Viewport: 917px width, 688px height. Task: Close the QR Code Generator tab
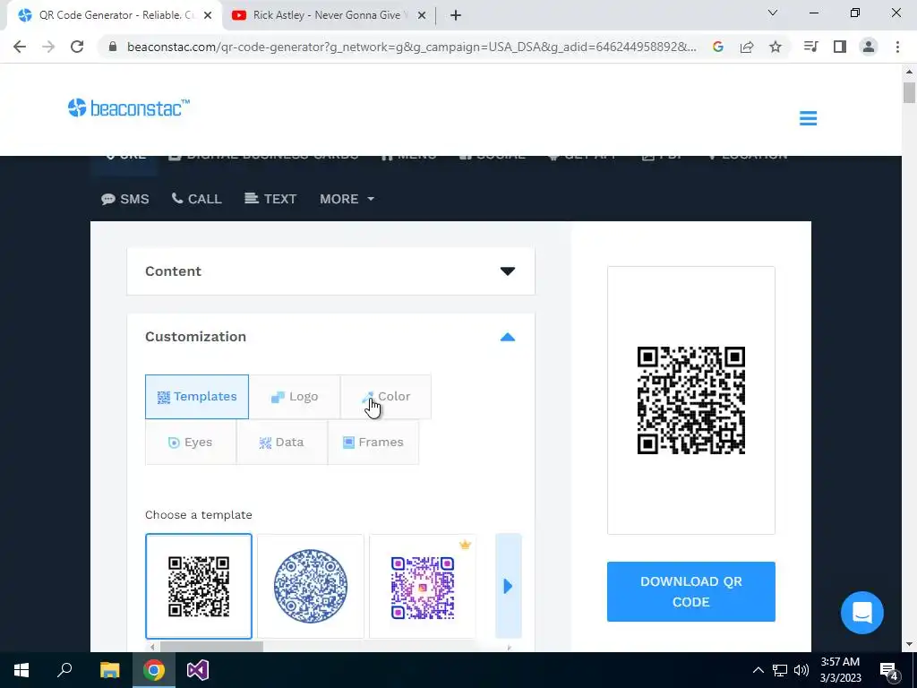point(208,16)
